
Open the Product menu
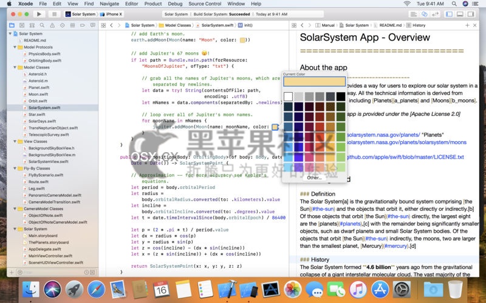pos(153,4)
